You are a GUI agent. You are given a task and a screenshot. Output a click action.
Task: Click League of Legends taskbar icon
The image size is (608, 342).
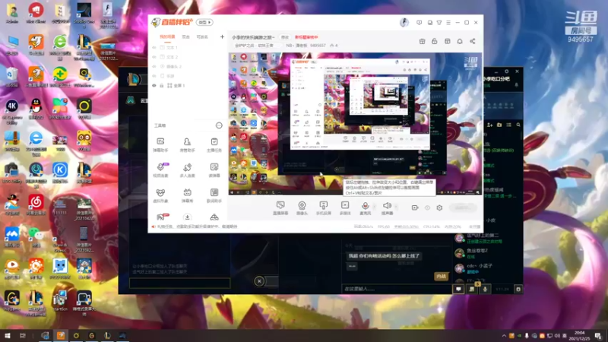(x=107, y=335)
